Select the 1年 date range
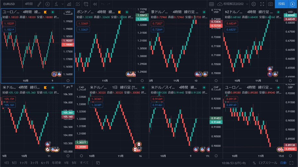The image size is (298, 167). pos(66,163)
